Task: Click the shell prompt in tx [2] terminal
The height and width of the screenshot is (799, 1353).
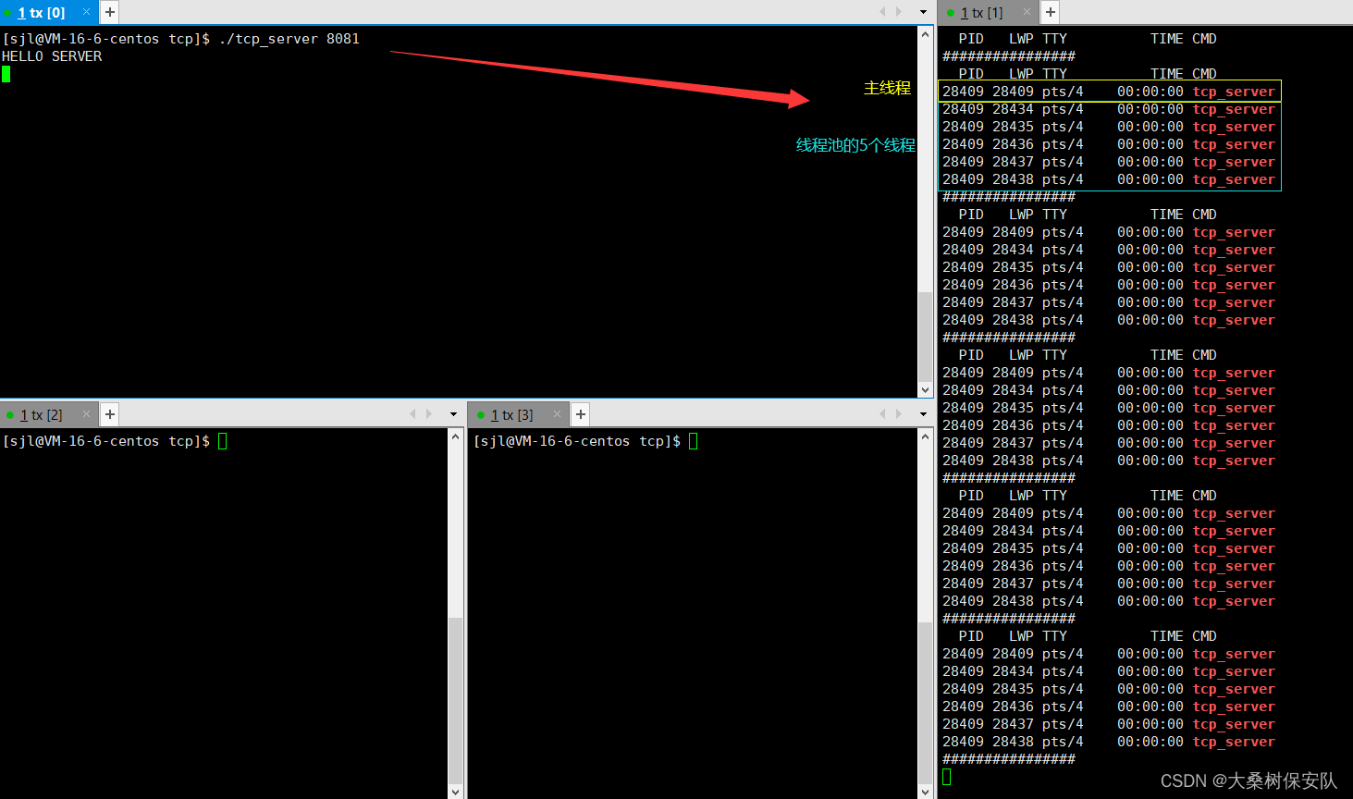Action: pyautogui.click(x=106, y=441)
